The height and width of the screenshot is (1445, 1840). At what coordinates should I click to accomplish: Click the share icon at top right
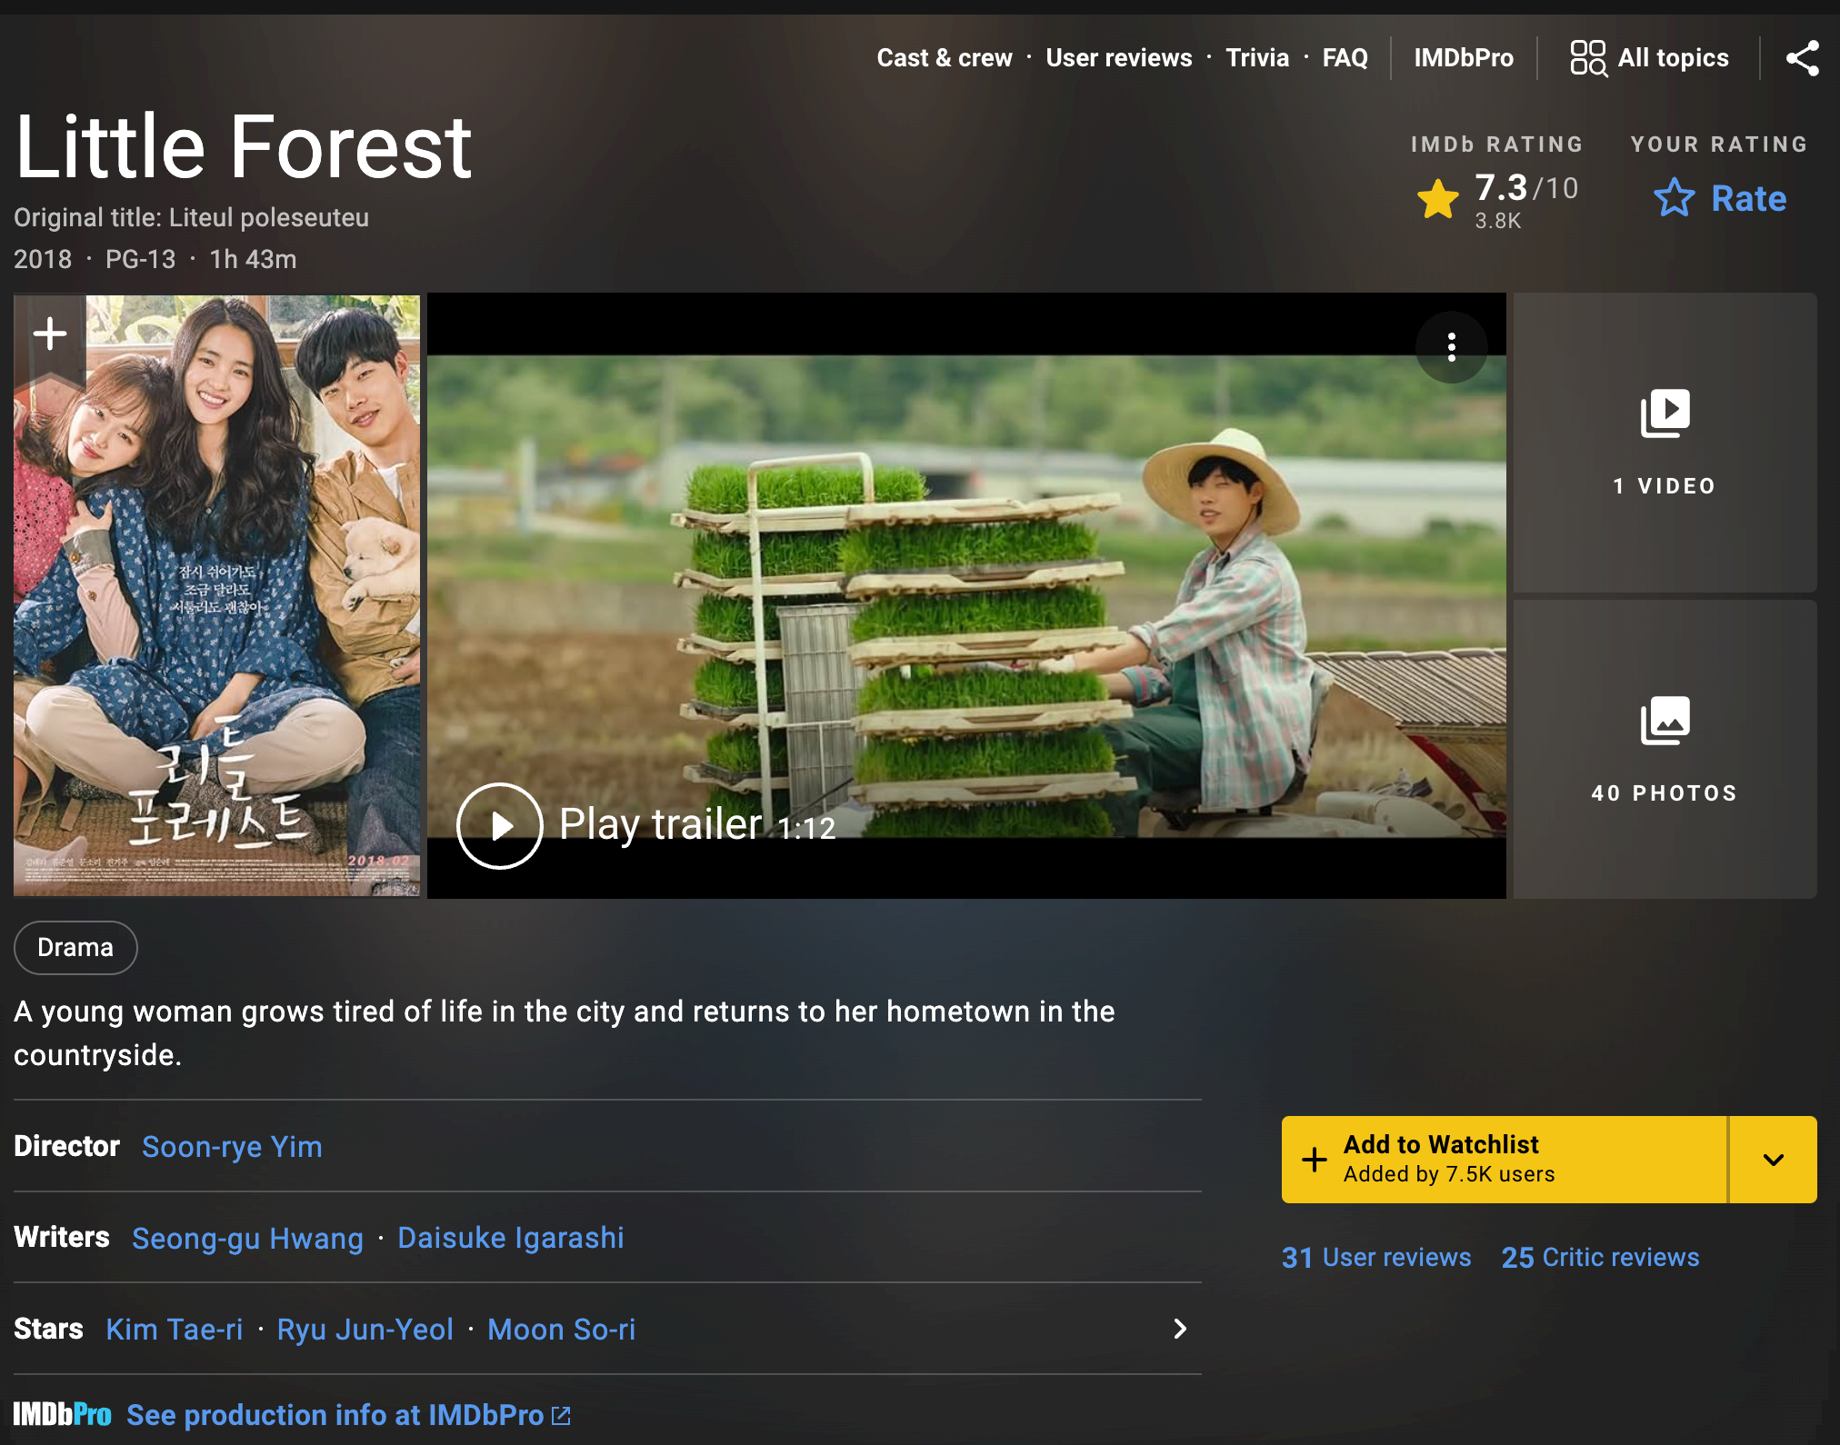(1802, 58)
